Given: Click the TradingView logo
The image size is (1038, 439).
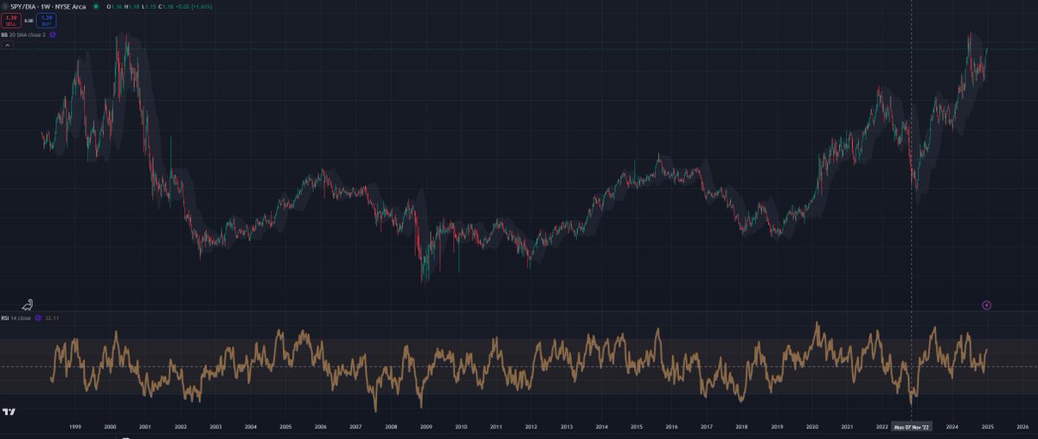Looking at the screenshot, I should (10, 412).
